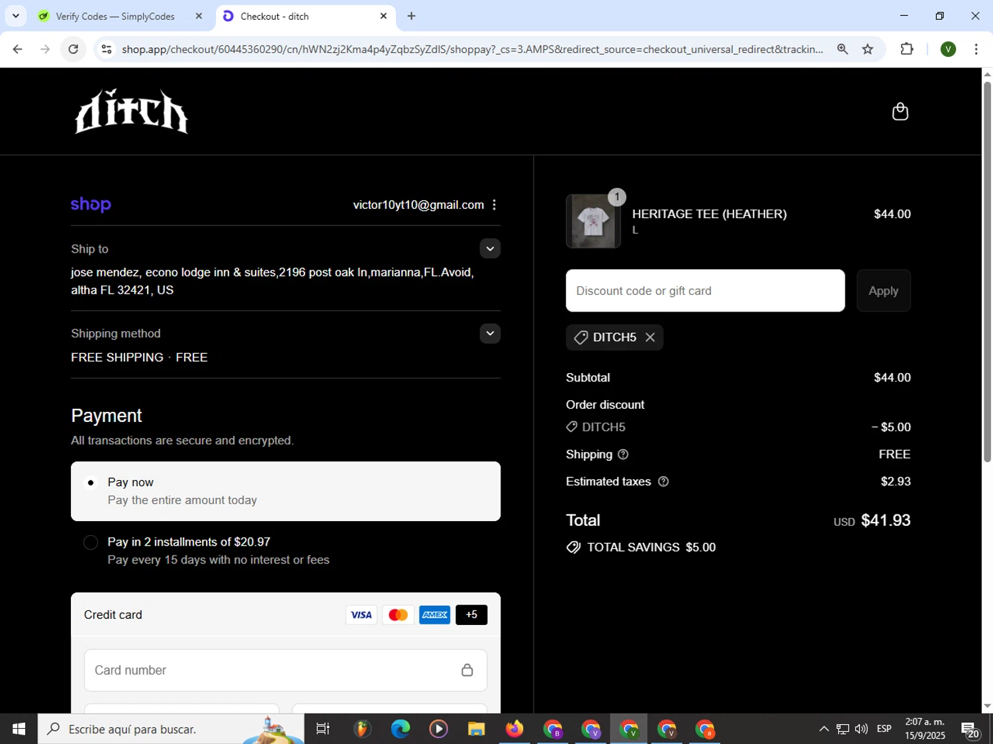This screenshot has width=993, height=744.
Task: Click the browser address bar URL
Action: (472, 49)
